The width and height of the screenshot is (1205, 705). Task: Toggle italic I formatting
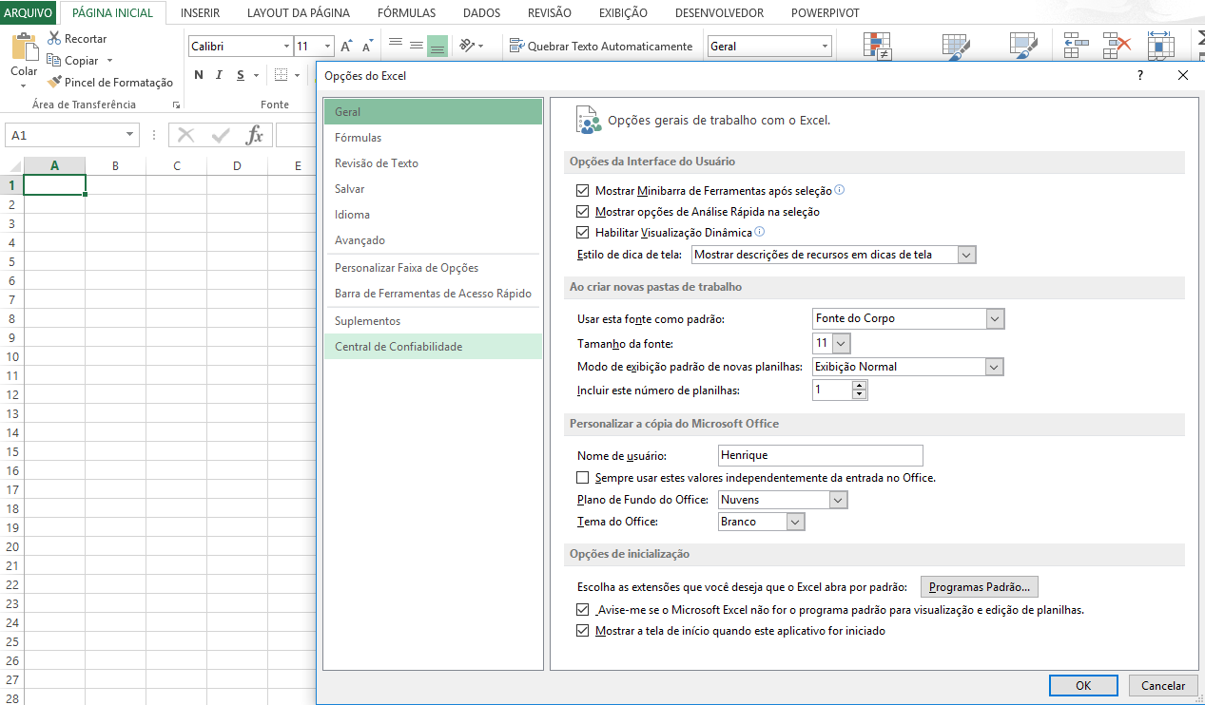220,75
